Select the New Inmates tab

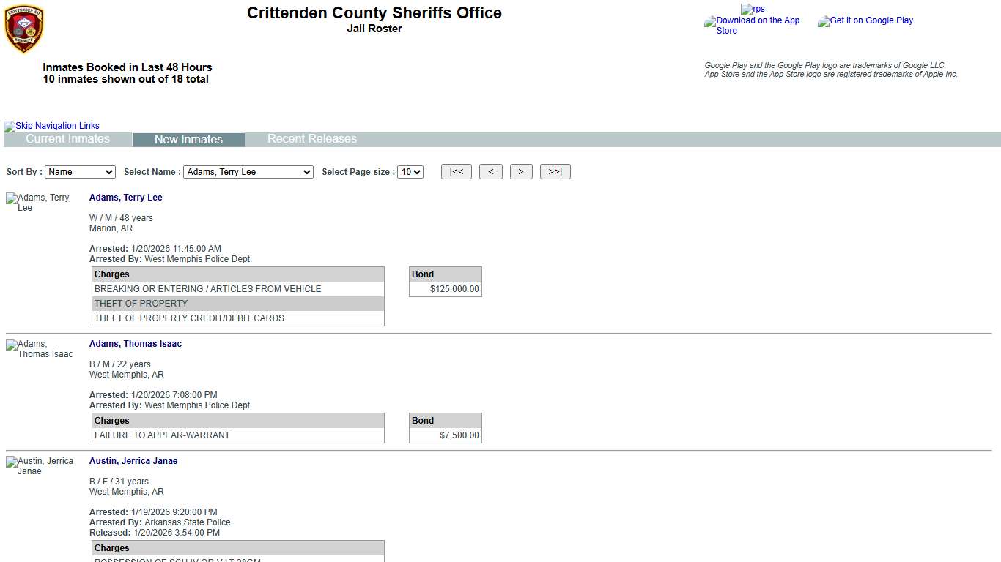tap(188, 140)
